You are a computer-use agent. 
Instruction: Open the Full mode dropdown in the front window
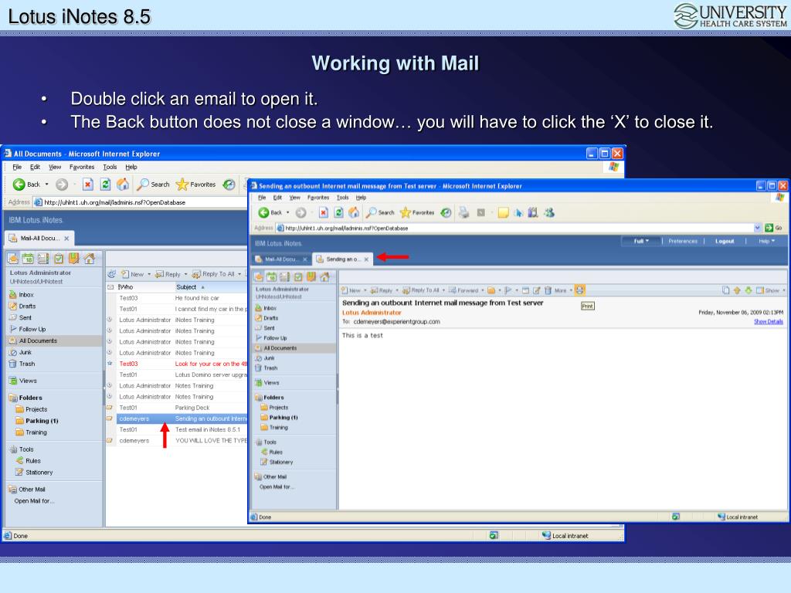coord(641,241)
